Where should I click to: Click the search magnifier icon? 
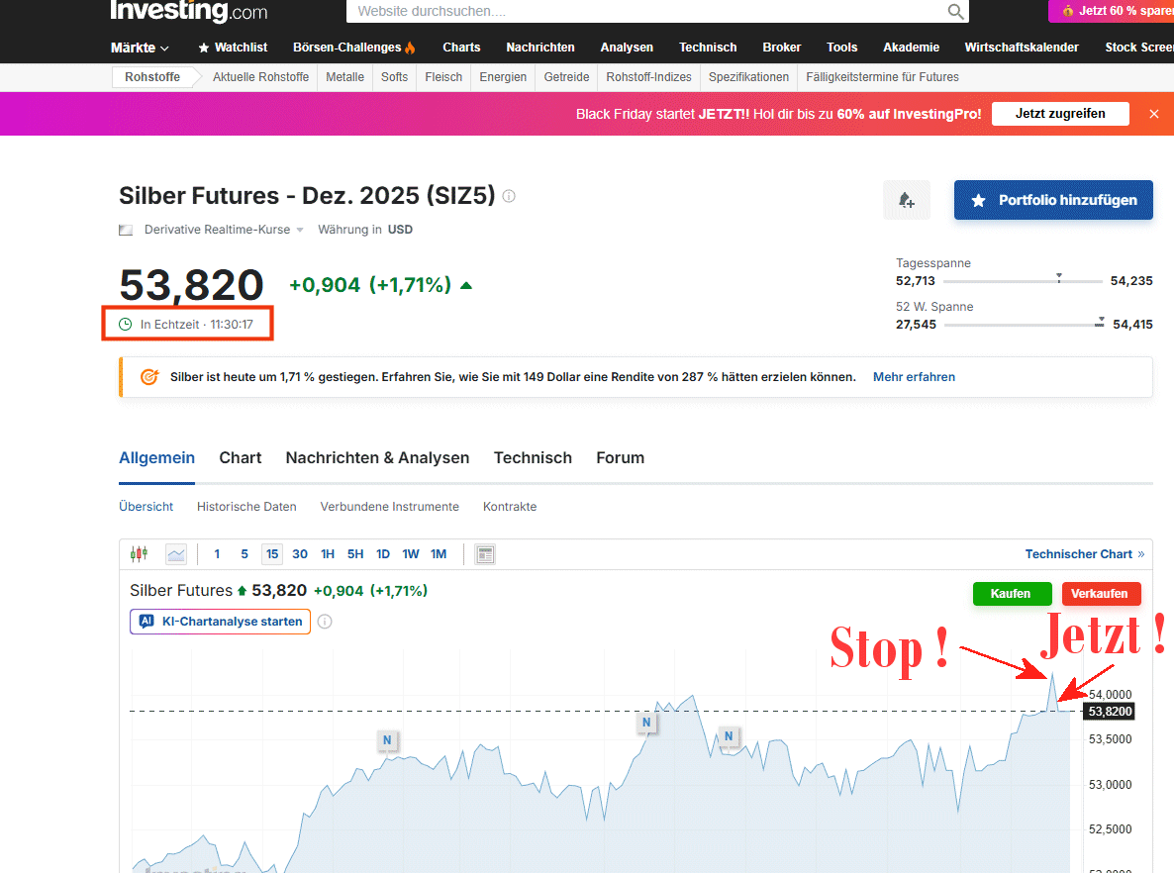tap(955, 11)
